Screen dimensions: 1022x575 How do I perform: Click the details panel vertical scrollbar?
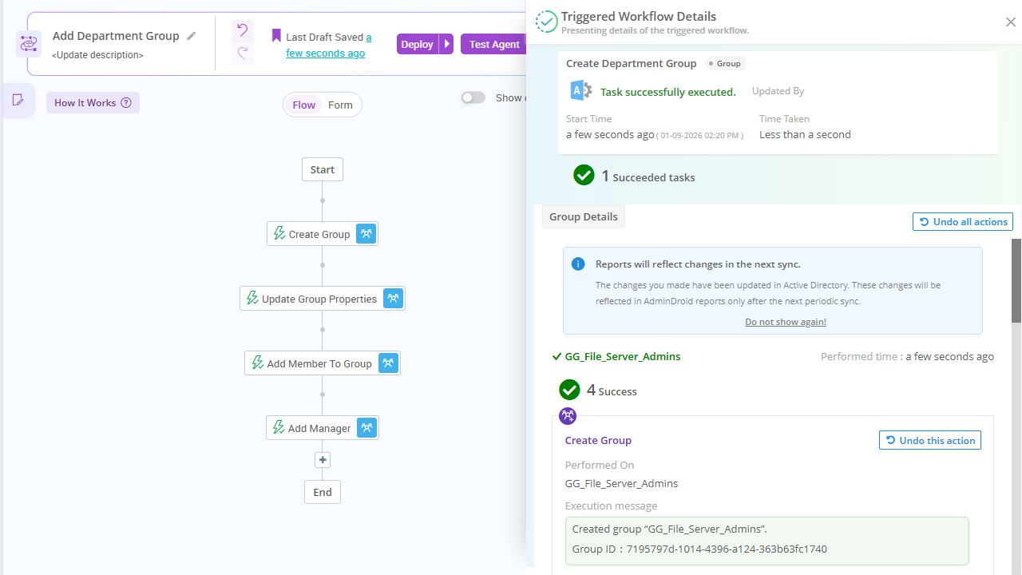click(1016, 280)
